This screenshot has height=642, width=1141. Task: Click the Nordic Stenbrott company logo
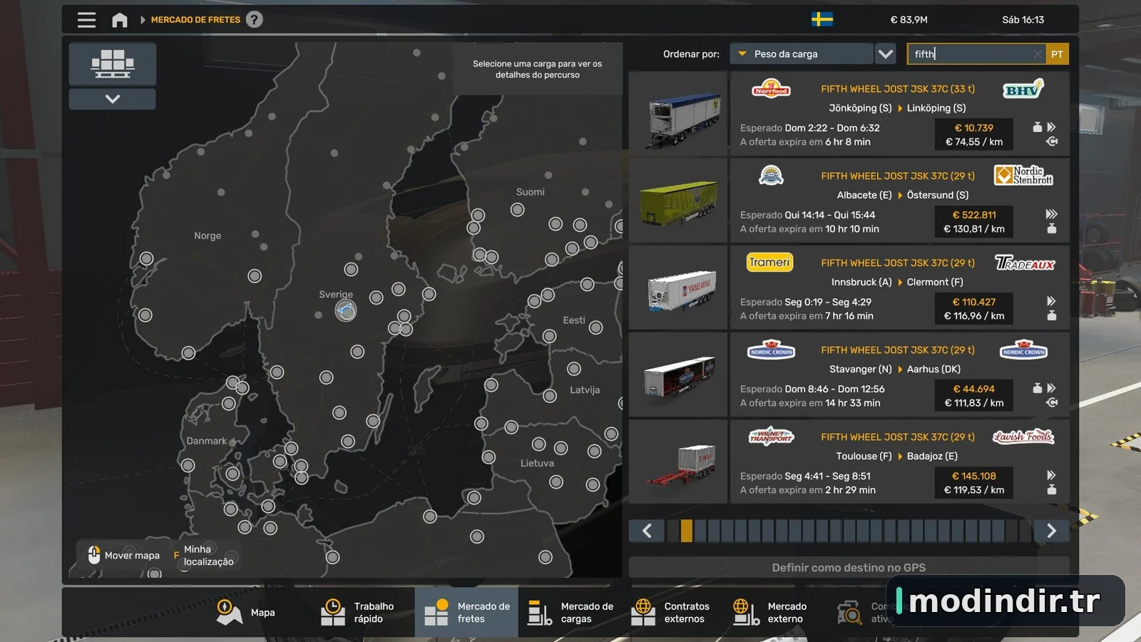click(x=1023, y=175)
